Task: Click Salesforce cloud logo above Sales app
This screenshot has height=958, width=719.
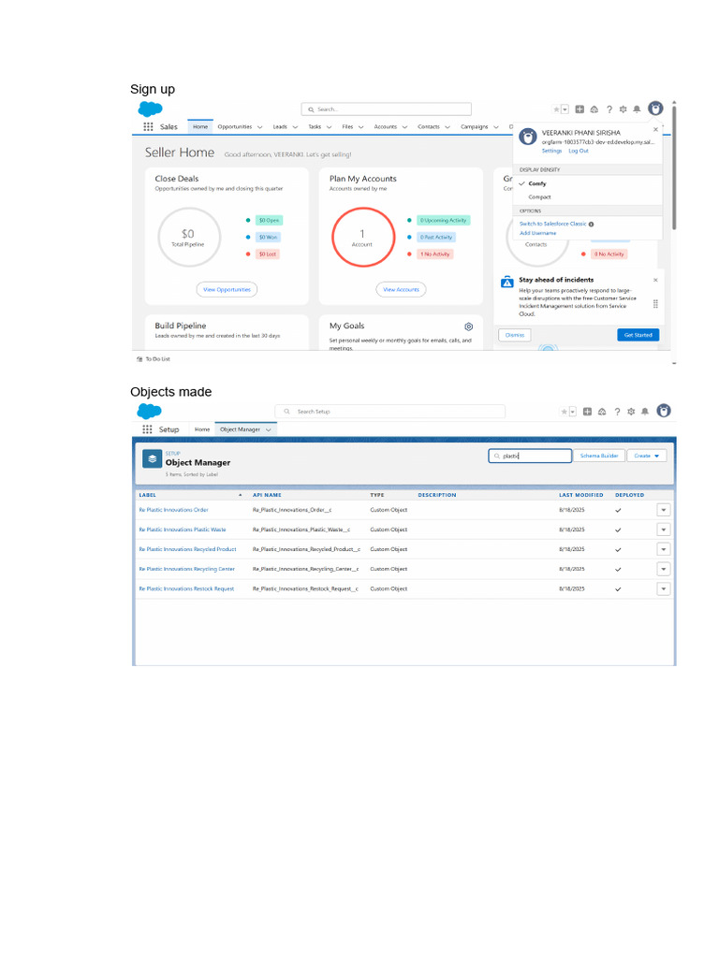Action: point(150,109)
